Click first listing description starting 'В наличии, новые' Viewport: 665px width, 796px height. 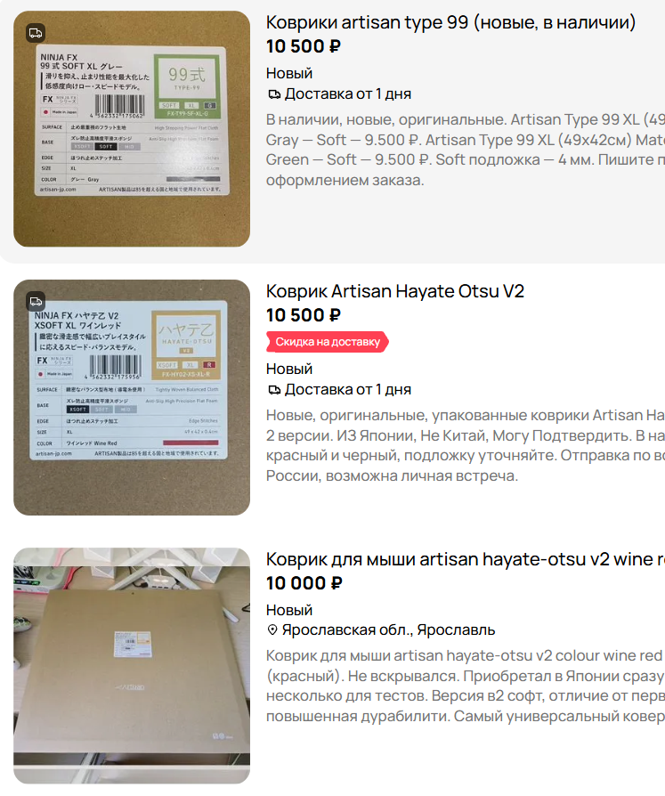[x=465, y=150]
